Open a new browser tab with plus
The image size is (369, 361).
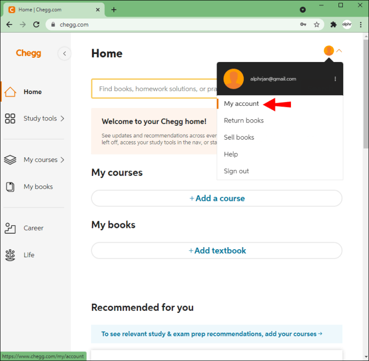tap(114, 10)
